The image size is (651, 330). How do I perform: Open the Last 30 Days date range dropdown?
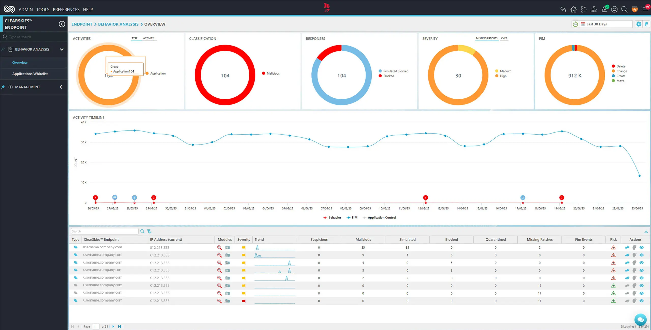606,24
